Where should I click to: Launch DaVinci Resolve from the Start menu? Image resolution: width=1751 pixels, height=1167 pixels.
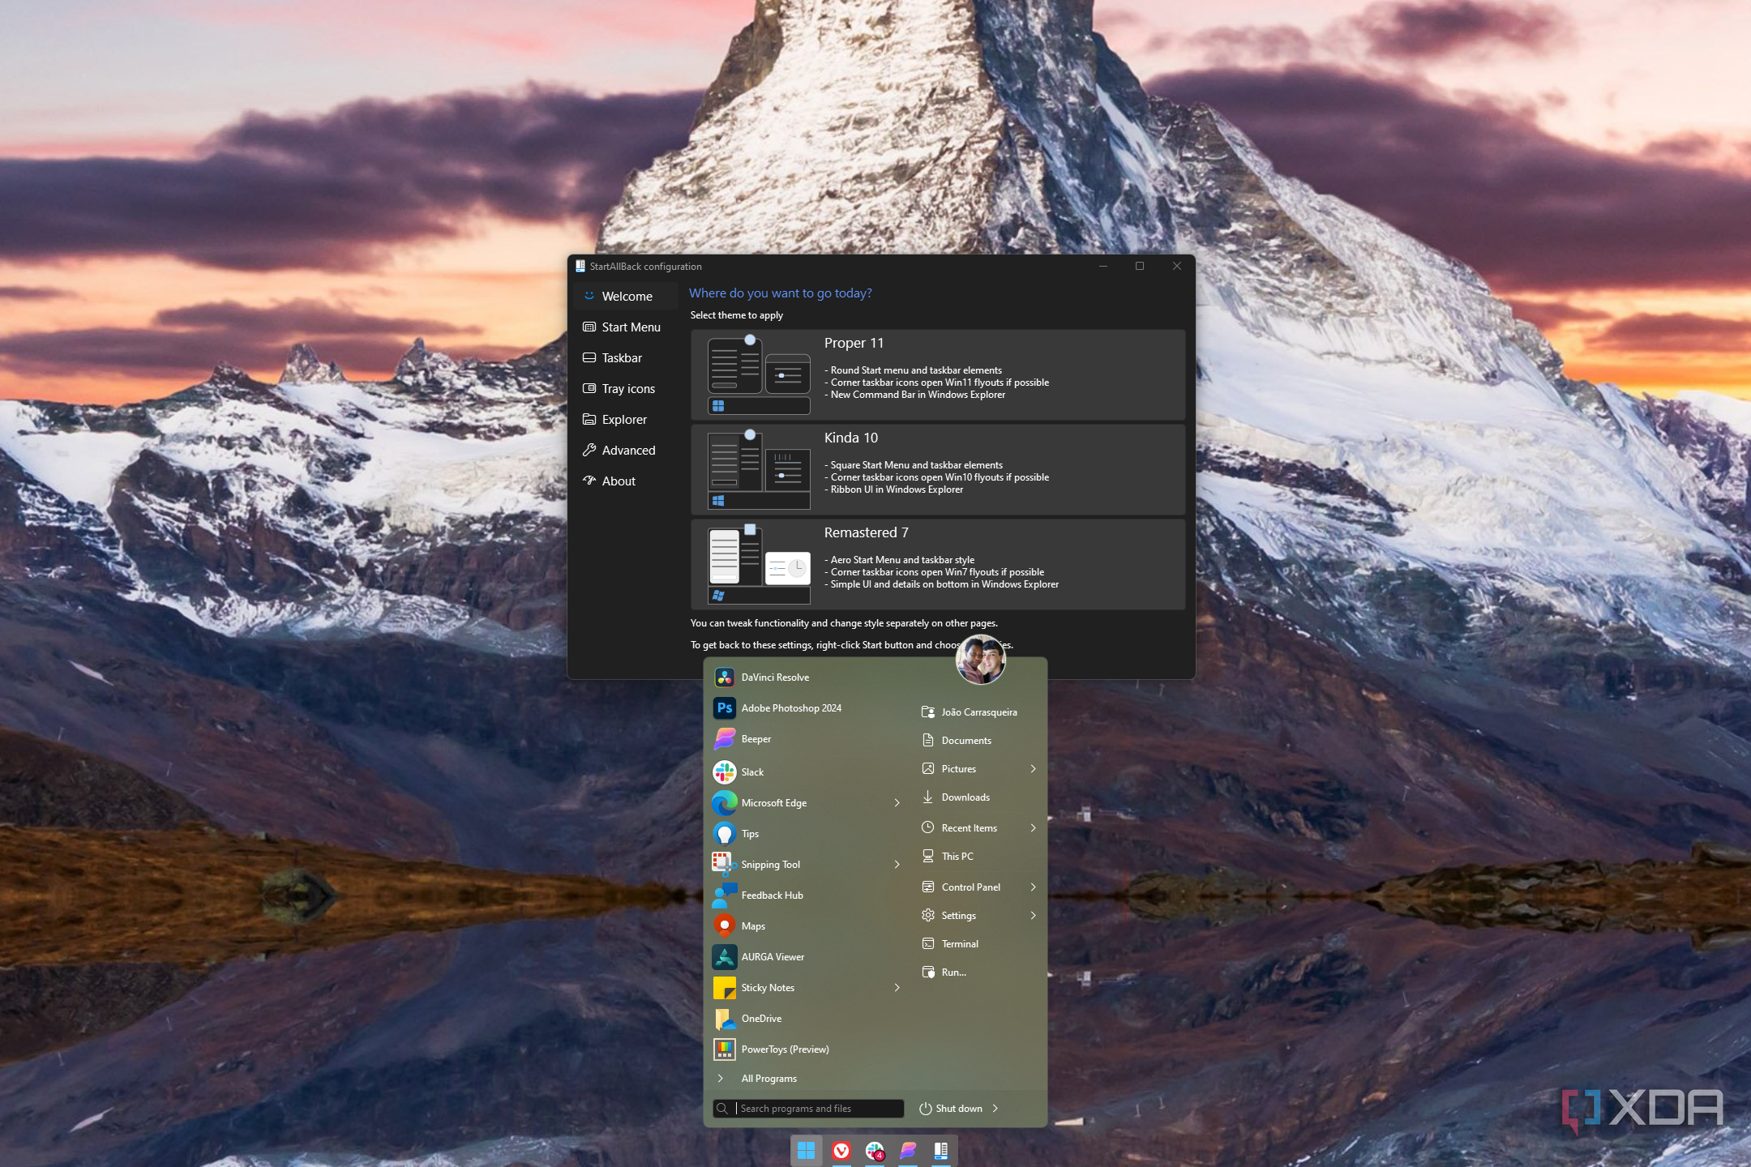click(774, 677)
